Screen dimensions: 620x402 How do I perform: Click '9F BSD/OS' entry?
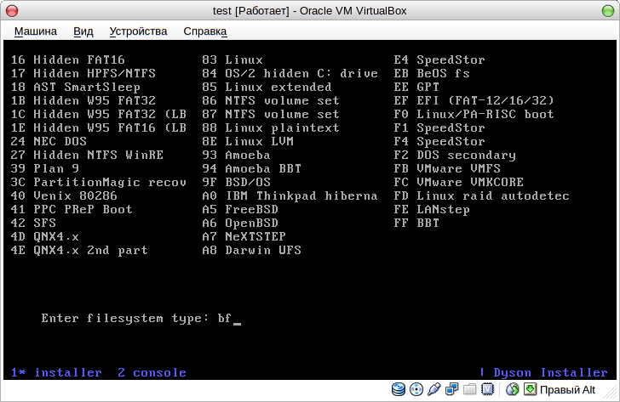point(236,182)
